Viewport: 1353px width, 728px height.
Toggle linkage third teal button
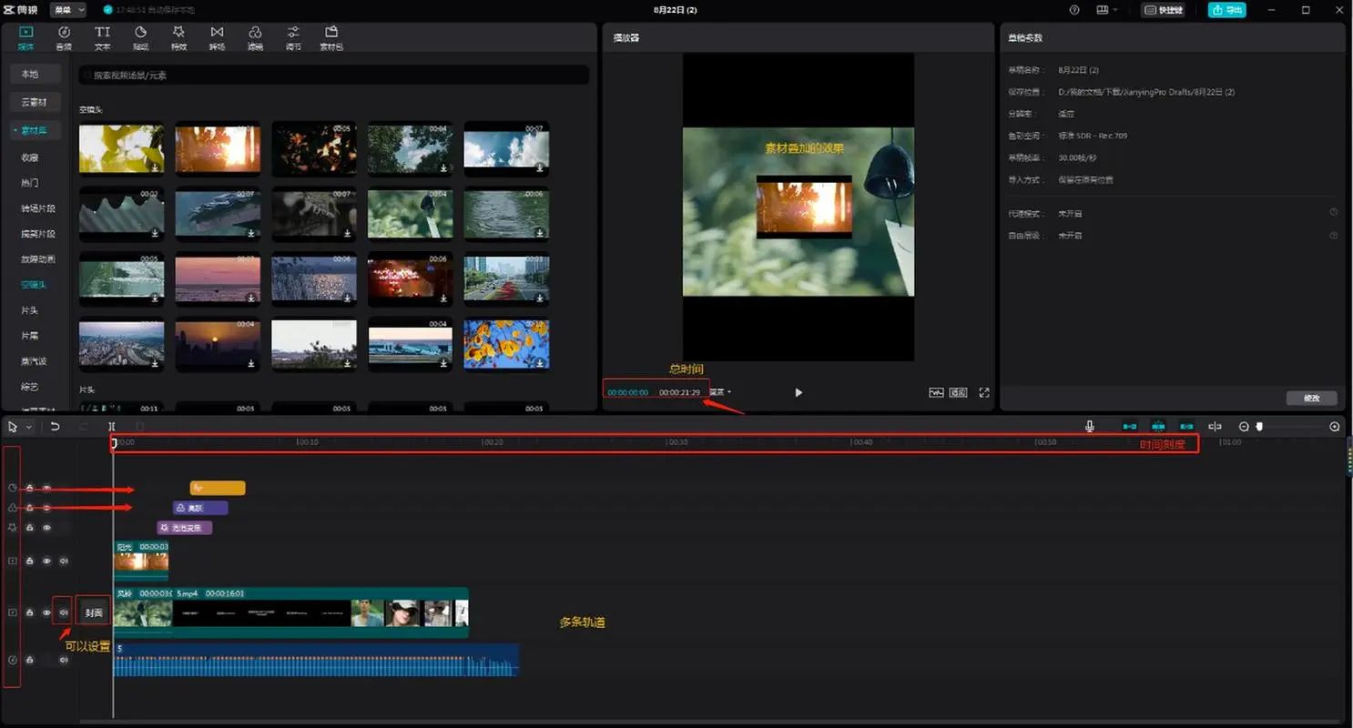pos(1186,426)
